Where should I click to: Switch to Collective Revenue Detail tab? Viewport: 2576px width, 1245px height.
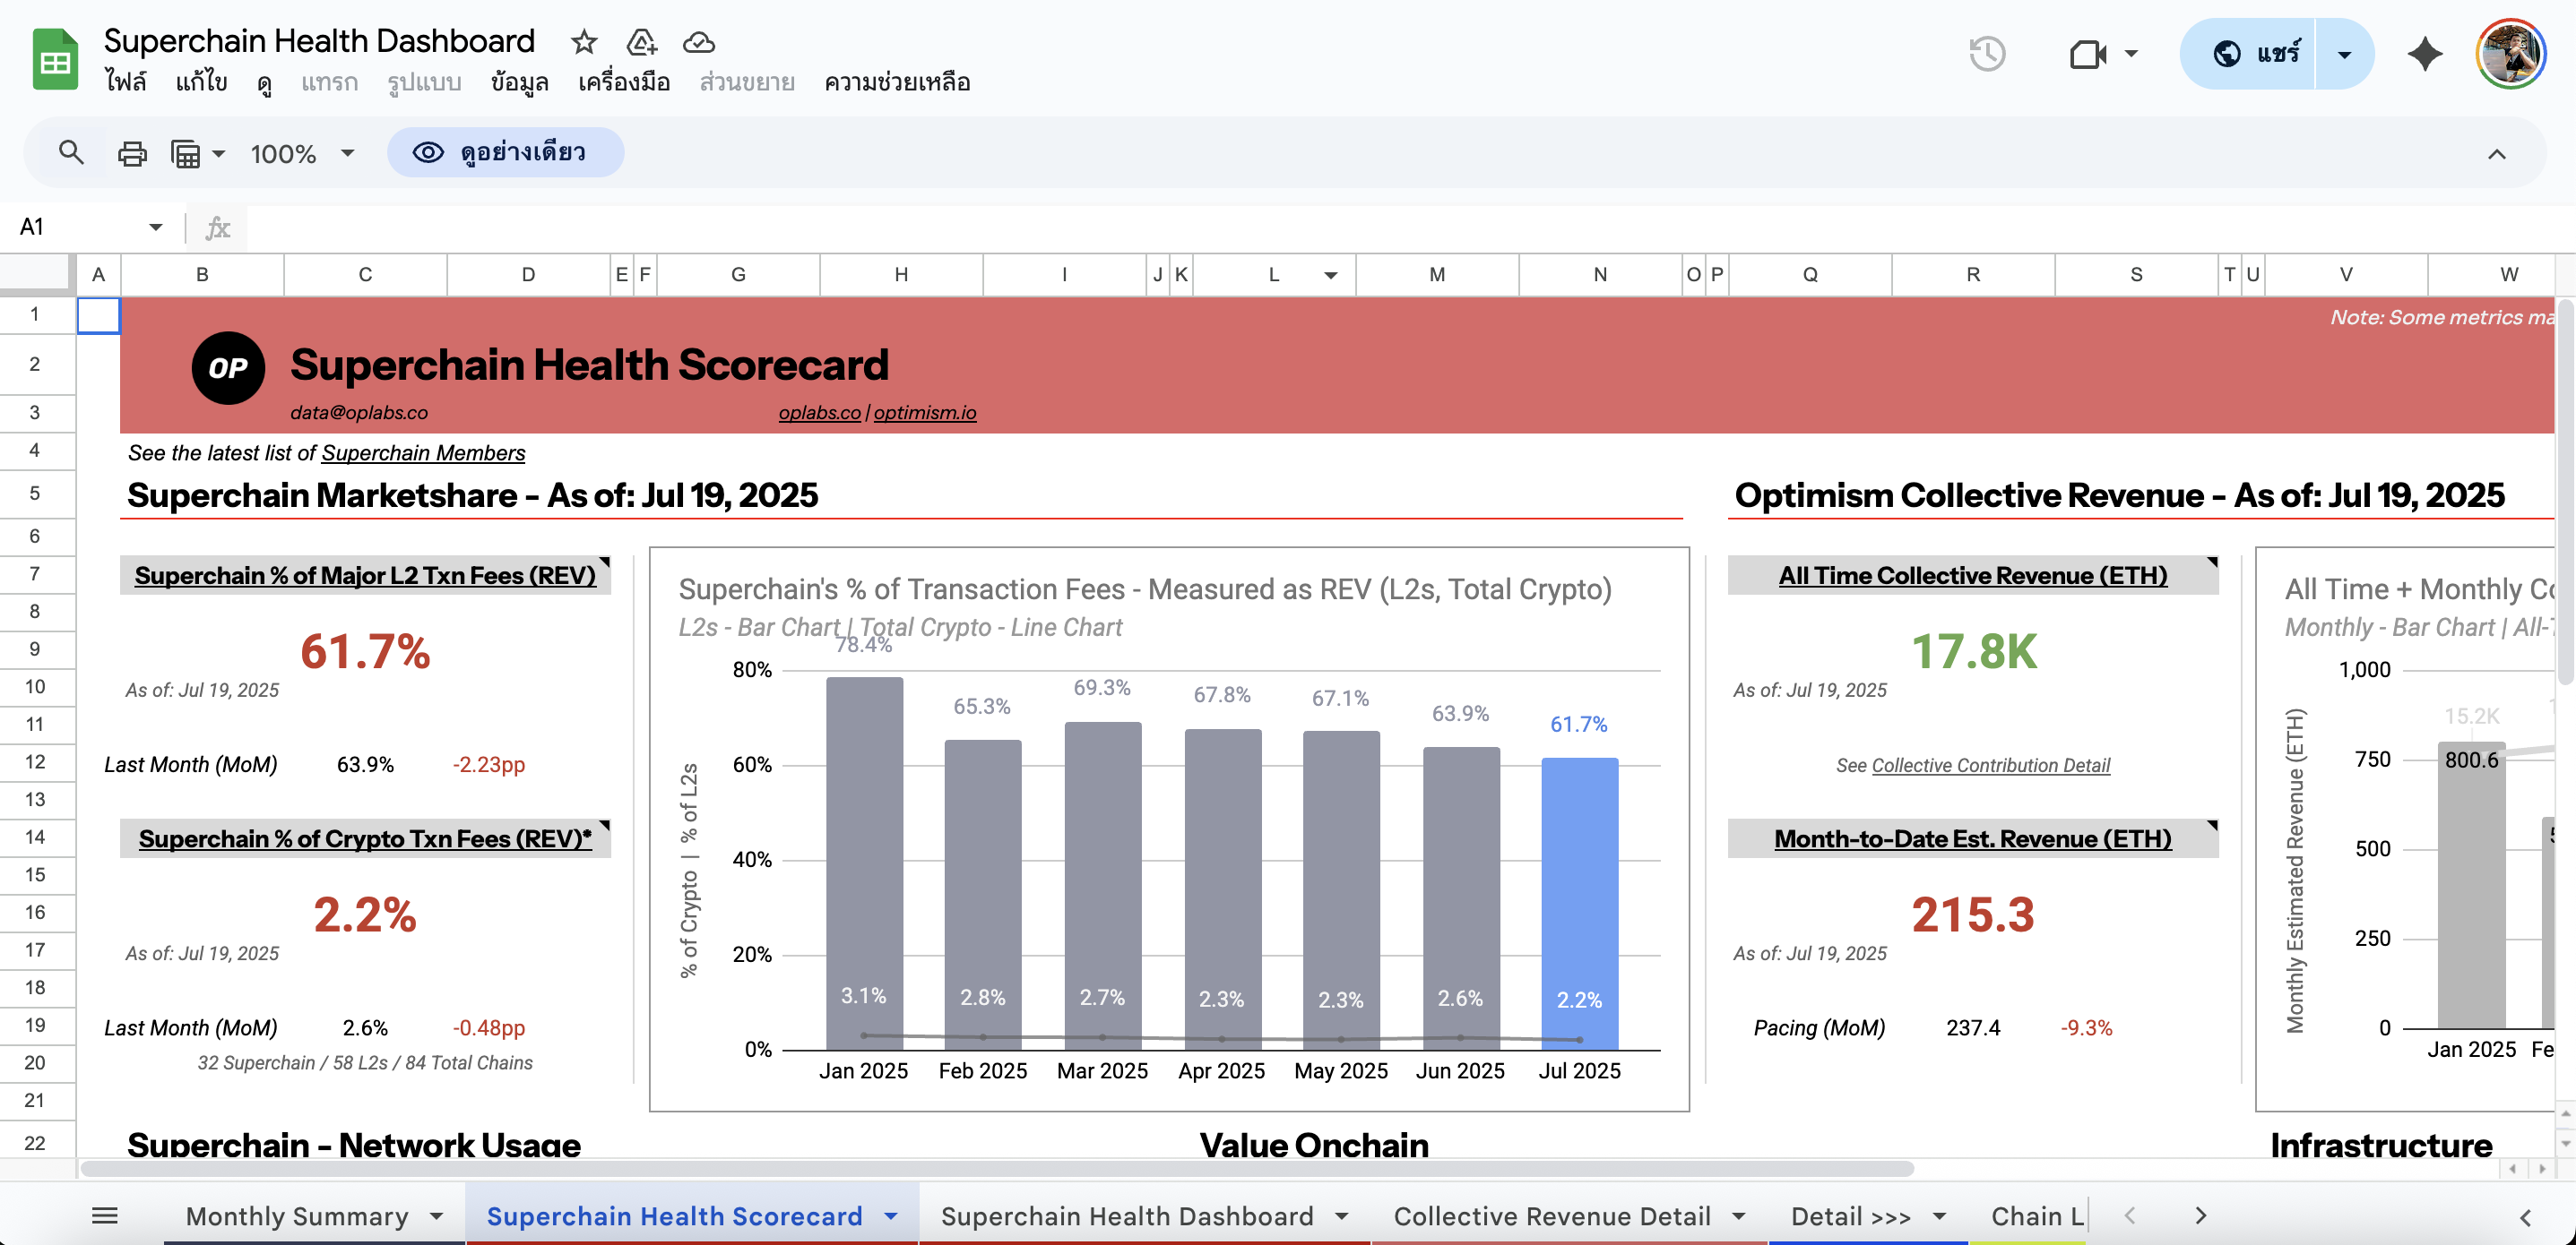click(x=1552, y=1216)
